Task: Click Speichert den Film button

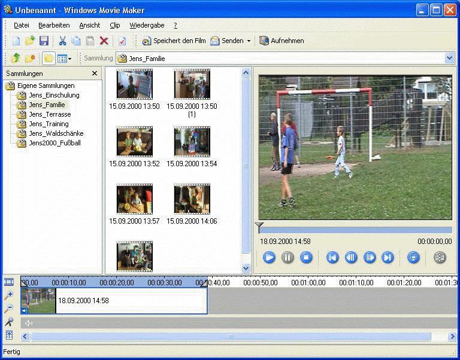Action: coord(174,41)
